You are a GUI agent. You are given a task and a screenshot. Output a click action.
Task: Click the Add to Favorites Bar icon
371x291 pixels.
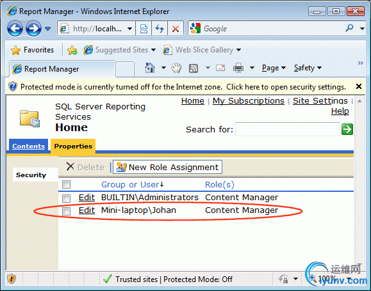coord(72,50)
